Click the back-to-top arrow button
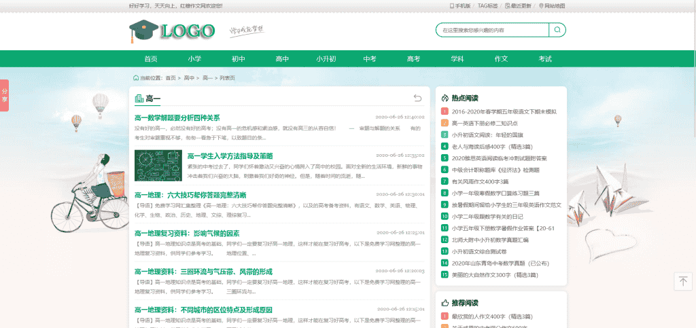This screenshot has width=696, height=328. 683,281
